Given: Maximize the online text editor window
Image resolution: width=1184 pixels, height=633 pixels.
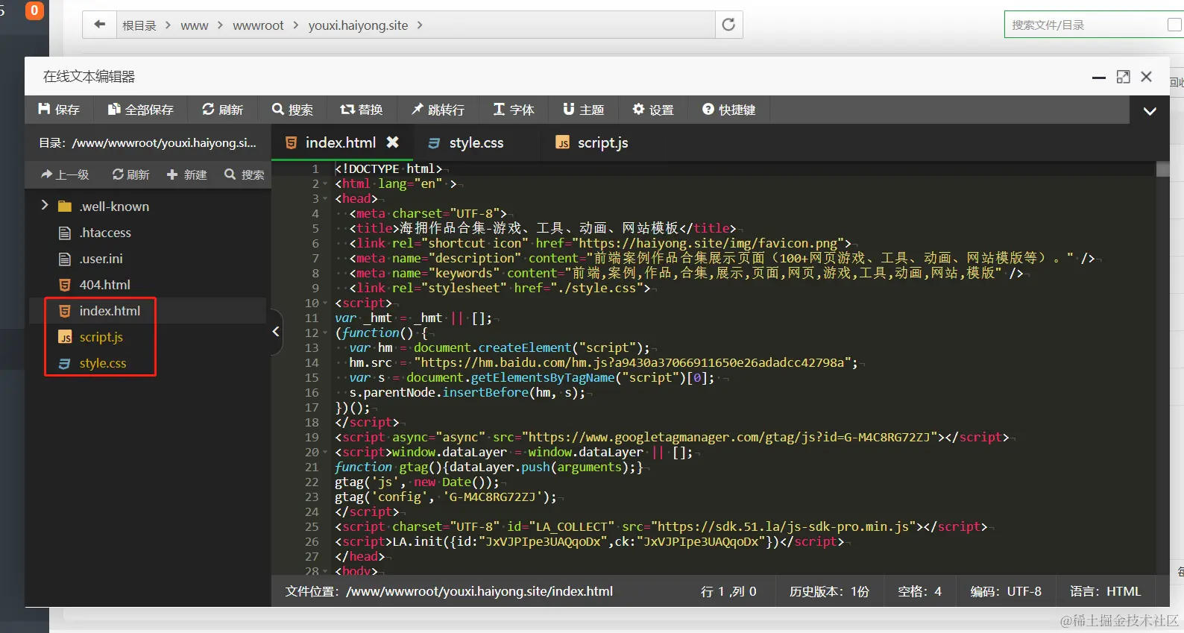Looking at the screenshot, I should (x=1123, y=77).
